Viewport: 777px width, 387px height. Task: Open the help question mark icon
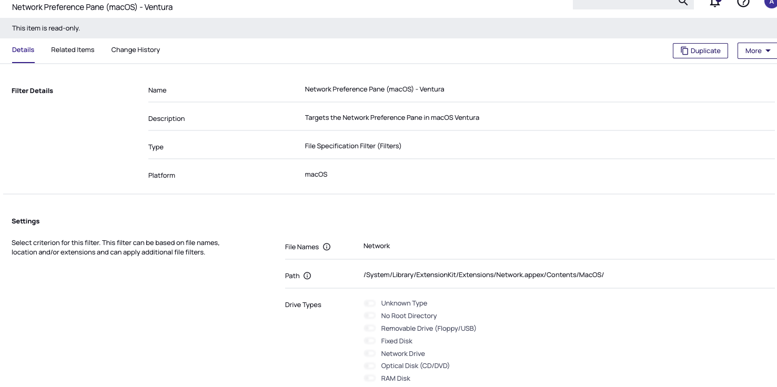coord(743,3)
